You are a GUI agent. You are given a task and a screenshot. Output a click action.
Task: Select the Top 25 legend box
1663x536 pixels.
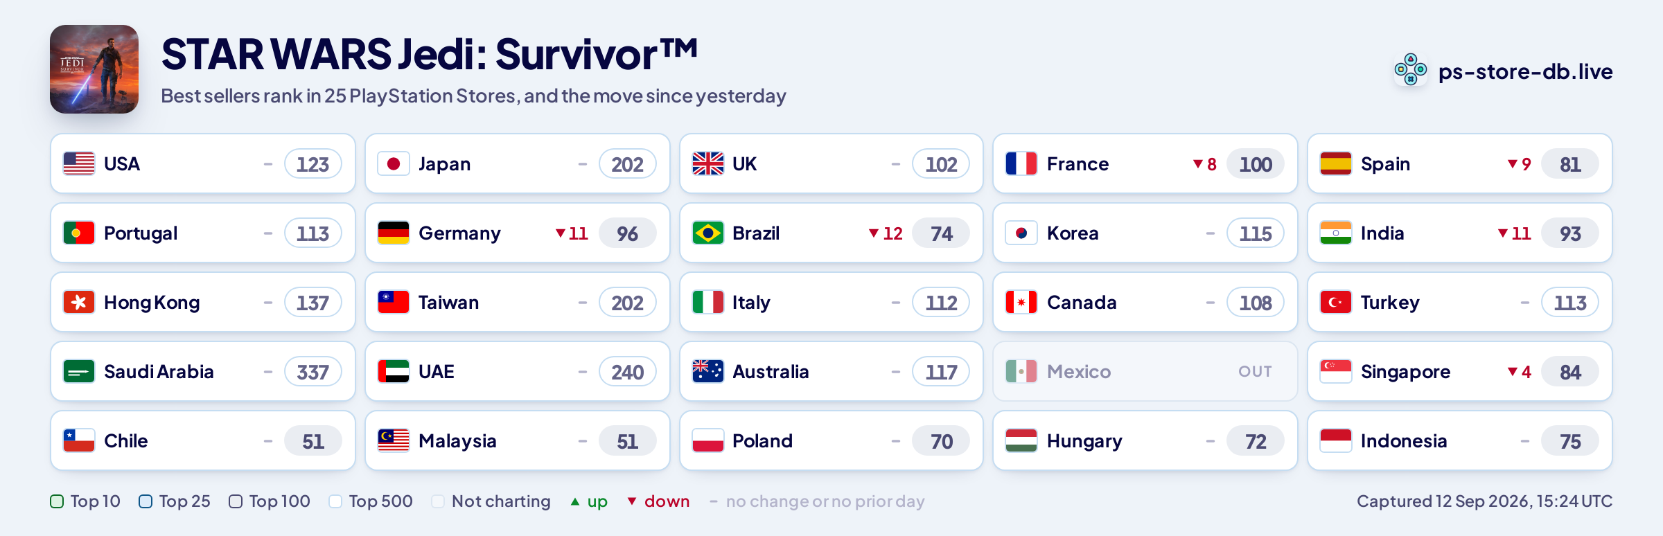tap(146, 501)
